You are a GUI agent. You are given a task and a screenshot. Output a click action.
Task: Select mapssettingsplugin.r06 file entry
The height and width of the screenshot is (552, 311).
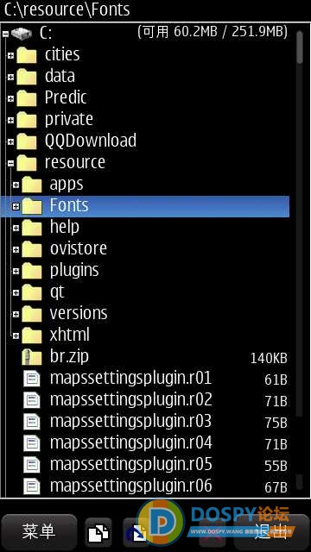(x=145, y=486)
